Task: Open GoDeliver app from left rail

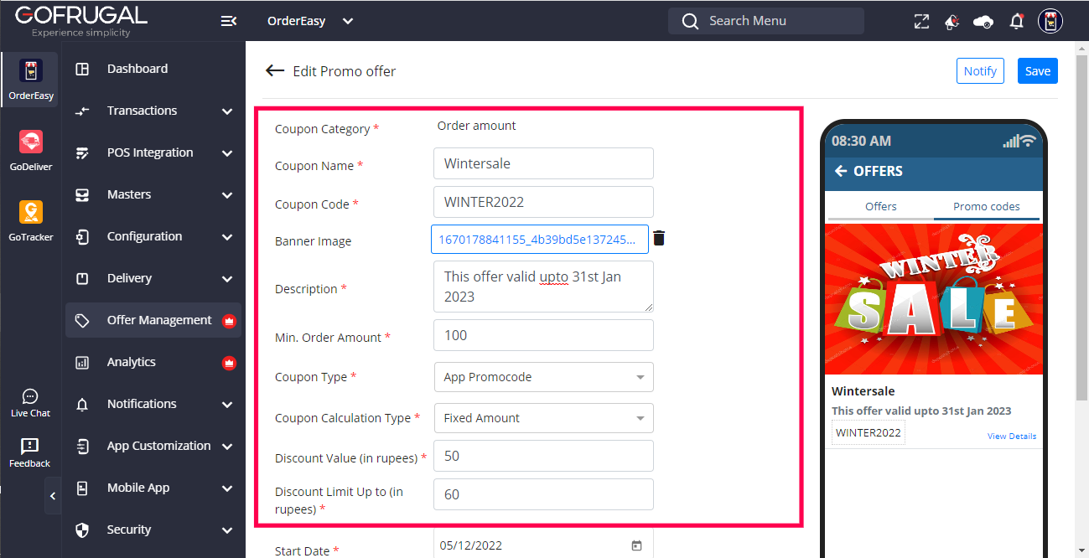Action: tap(31, 151)
